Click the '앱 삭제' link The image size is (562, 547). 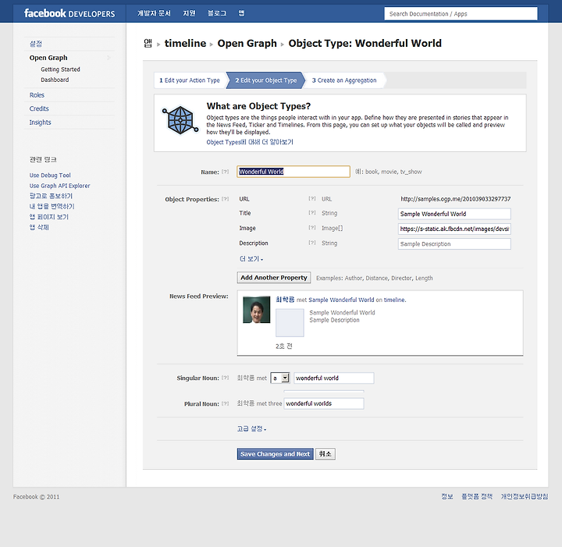coord(39,227)
